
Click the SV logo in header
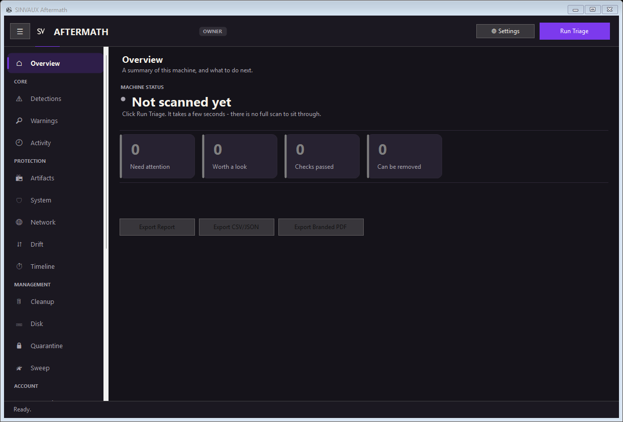41,31
